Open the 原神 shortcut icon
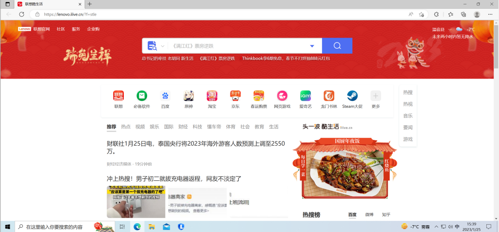This screenshot has height=232, width=499. coord(189,96)
